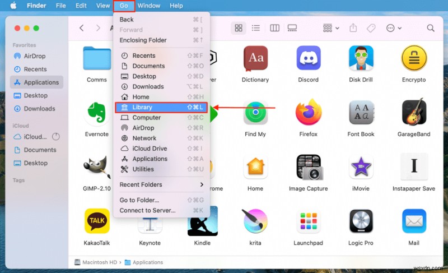This screenshot has width=448, height=273.
Task: Switch to icon view
Action: coord(239,27)
